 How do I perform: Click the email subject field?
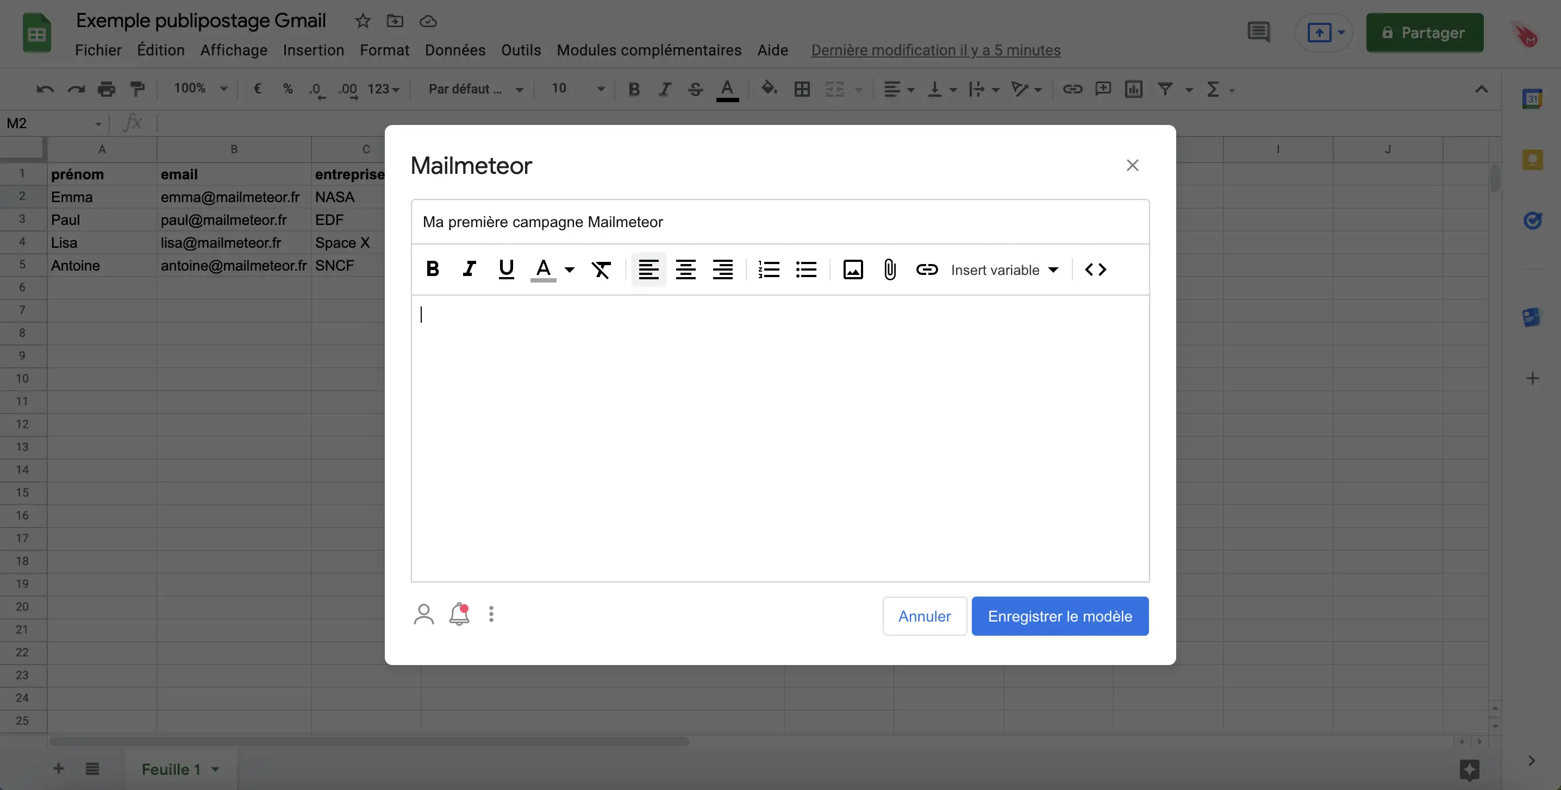coord(780,222)
